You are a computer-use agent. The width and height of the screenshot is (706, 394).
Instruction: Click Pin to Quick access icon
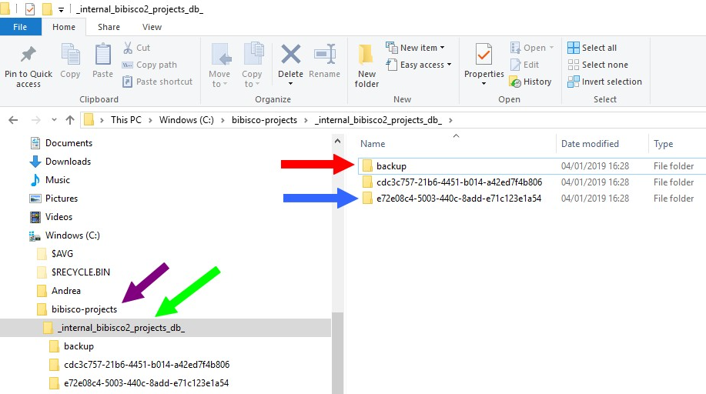coord(28,55)
